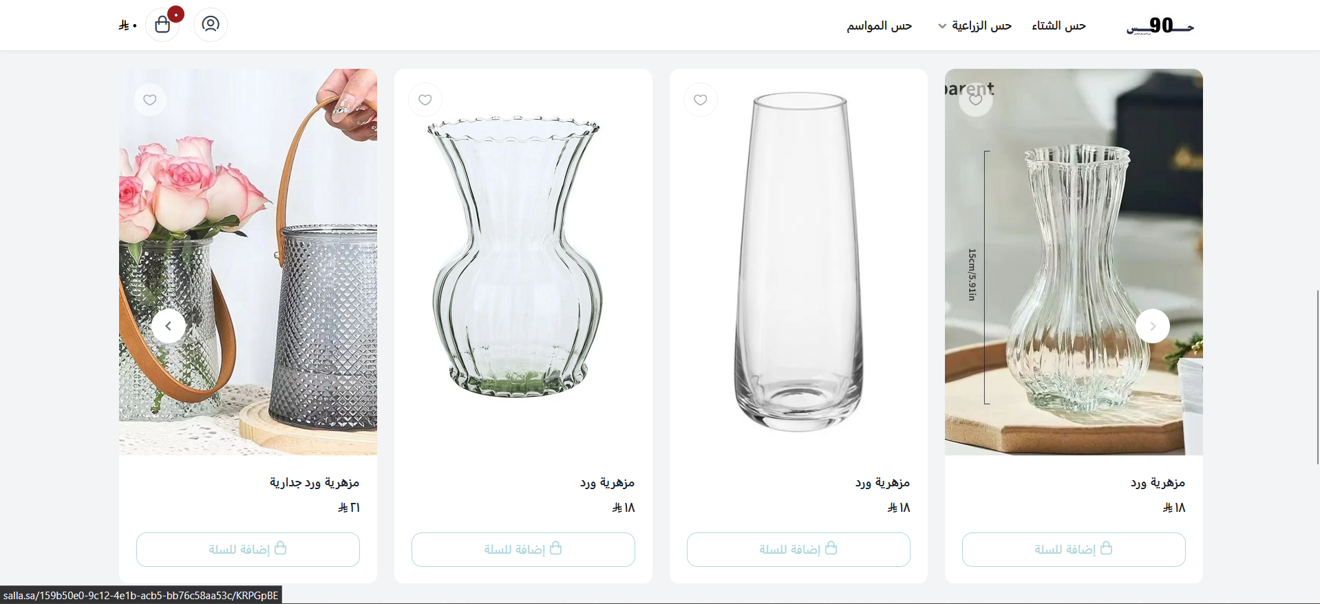The height and width of the screenshot is (604, 1320).
Task: Favorite the wall flower vase with handle
Action: tap(150, 100)
